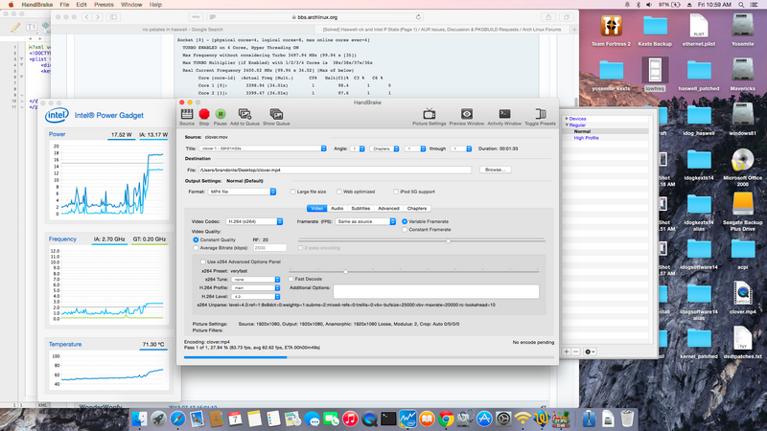Open the Video Codec dropdown
Image resolution: width=767 pixels, height=431 pixels.
pyautogui.click(x=254, y=221)
